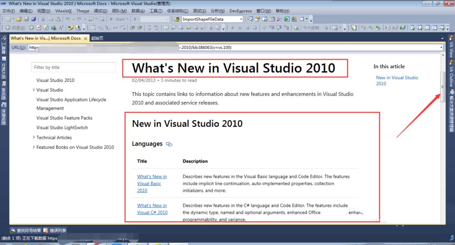Click the Comment Out Lines icon
Viewport: 455px width, 245px height.
tap(149, 28)
